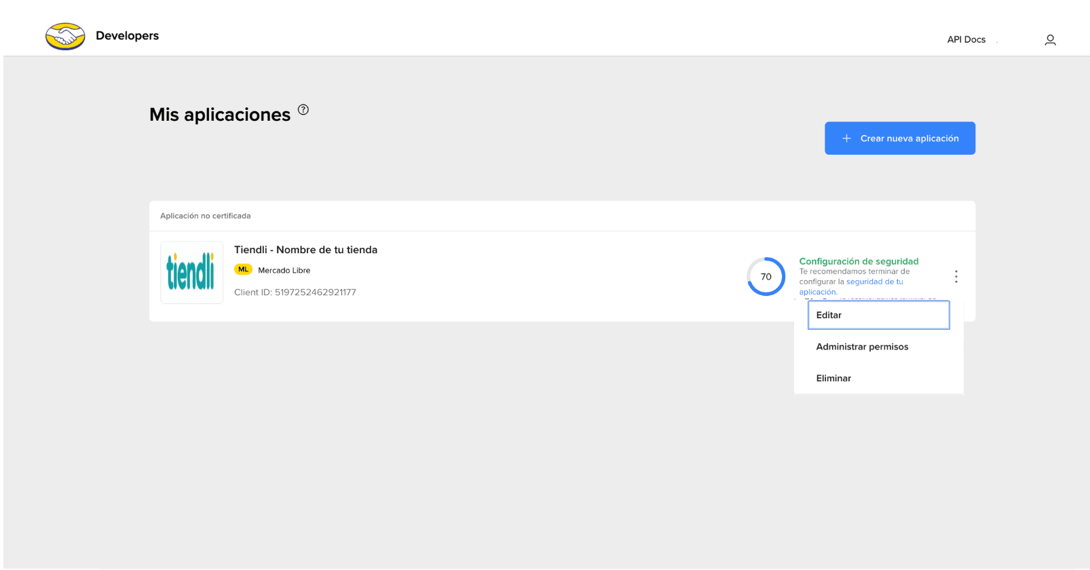Follow the seguridad de tu aplicación link
The image size is (1090, 570).
(851, 287)
